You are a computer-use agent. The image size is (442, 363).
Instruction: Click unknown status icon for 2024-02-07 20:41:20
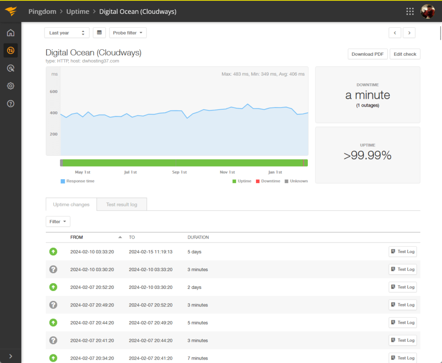point(53,341)
